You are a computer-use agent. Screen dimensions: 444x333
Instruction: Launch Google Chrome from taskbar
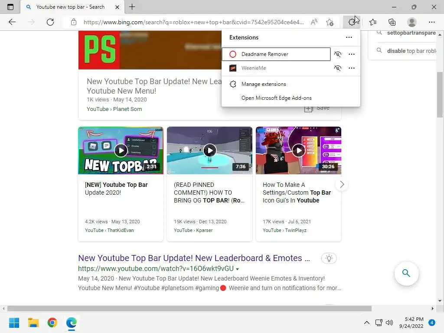52,323
